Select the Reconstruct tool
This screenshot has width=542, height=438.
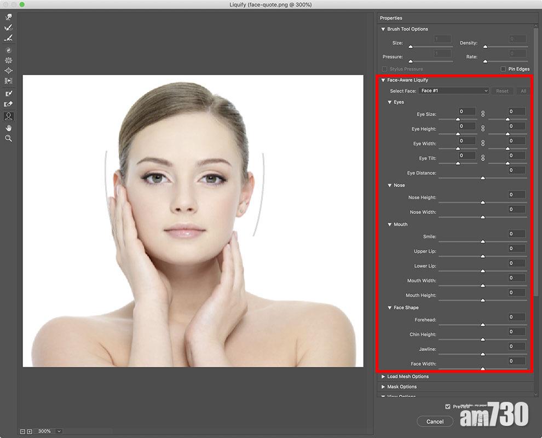pos(8,27)
